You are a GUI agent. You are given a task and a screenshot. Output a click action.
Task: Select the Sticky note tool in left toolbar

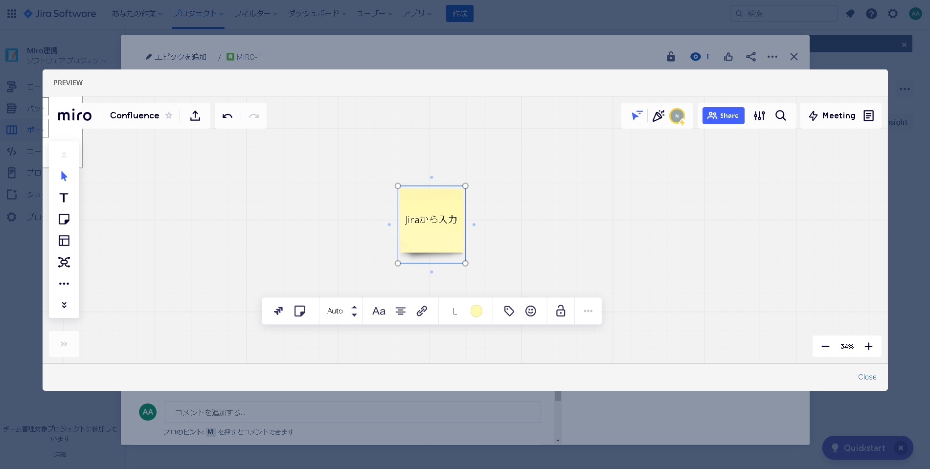click(x=64, y=219)
